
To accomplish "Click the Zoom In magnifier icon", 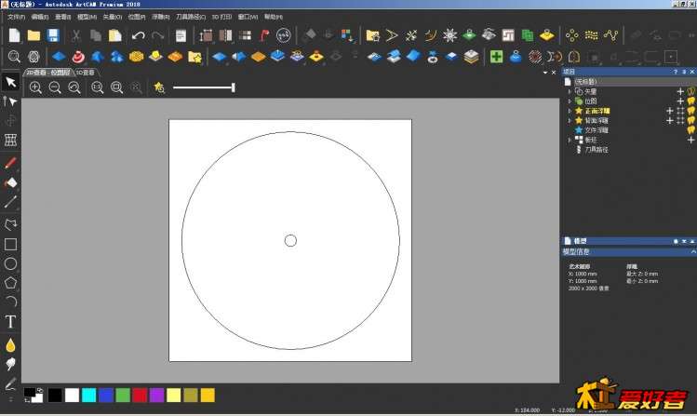I will (35, 87).
